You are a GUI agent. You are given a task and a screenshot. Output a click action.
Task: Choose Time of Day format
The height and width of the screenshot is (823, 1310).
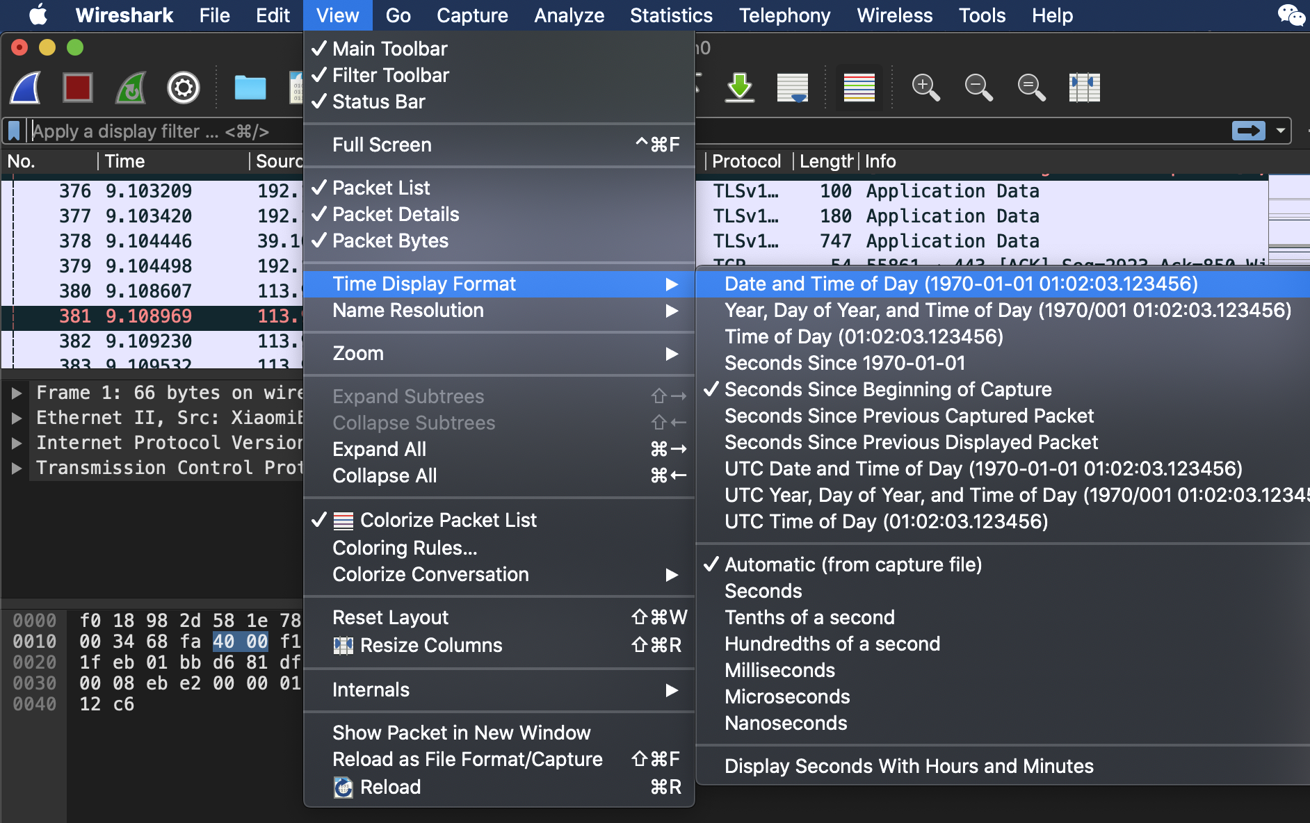pos(1003,336)
